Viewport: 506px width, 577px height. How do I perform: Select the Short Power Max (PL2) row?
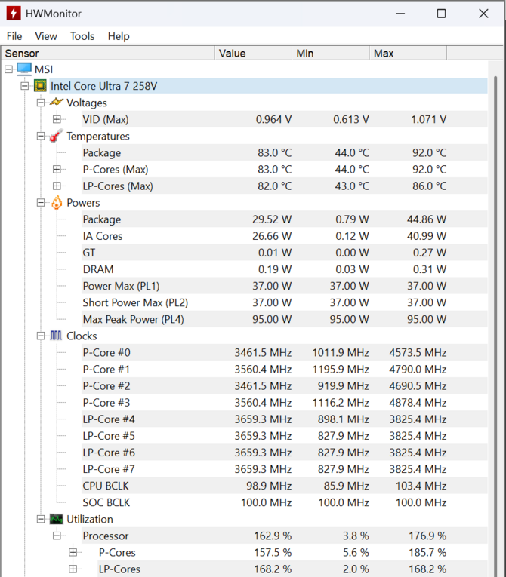pyautogui.click(x=284, y=302)
